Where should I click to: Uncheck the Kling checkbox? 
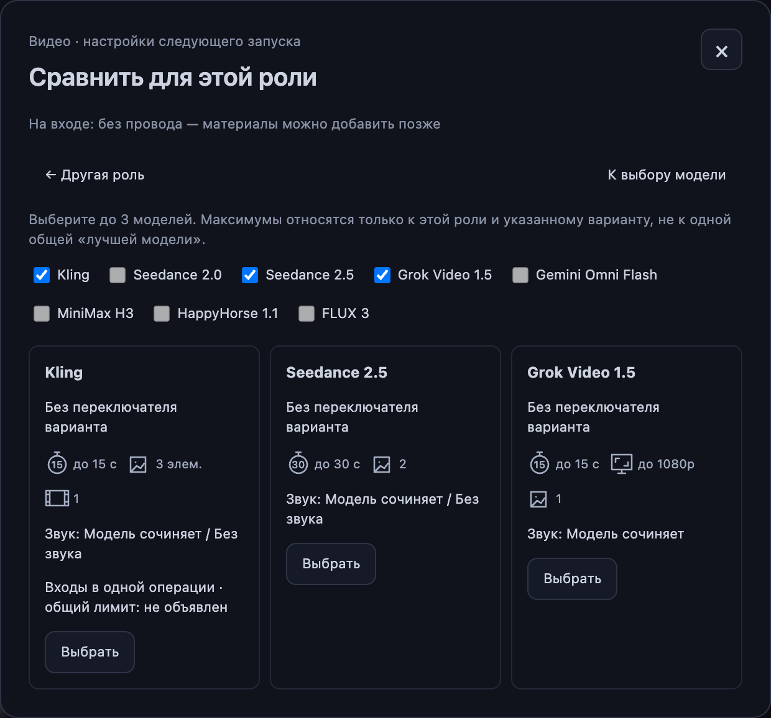point(42,275)
